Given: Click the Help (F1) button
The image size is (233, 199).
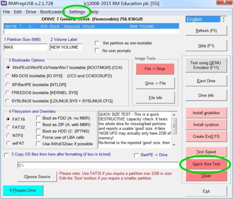Looking at the screenshot, I should (206, 46).
